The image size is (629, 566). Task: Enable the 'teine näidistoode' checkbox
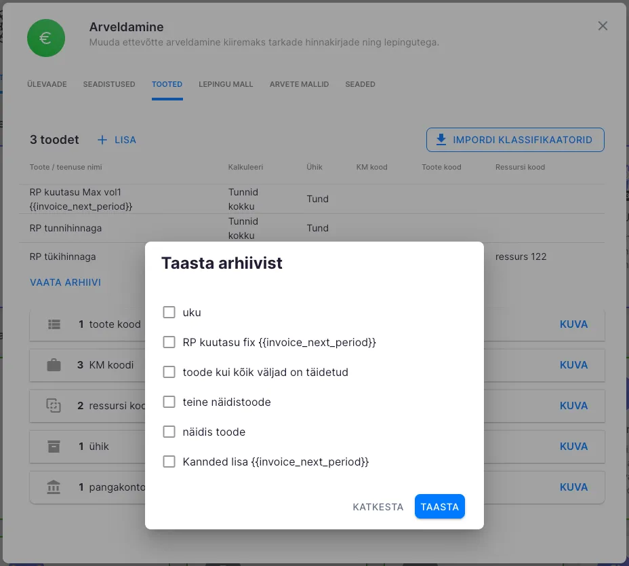169,402
